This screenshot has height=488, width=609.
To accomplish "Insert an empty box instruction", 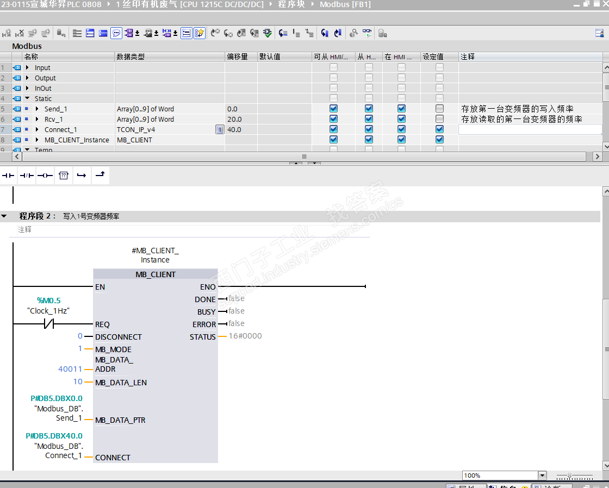I will tap(64, 176).
